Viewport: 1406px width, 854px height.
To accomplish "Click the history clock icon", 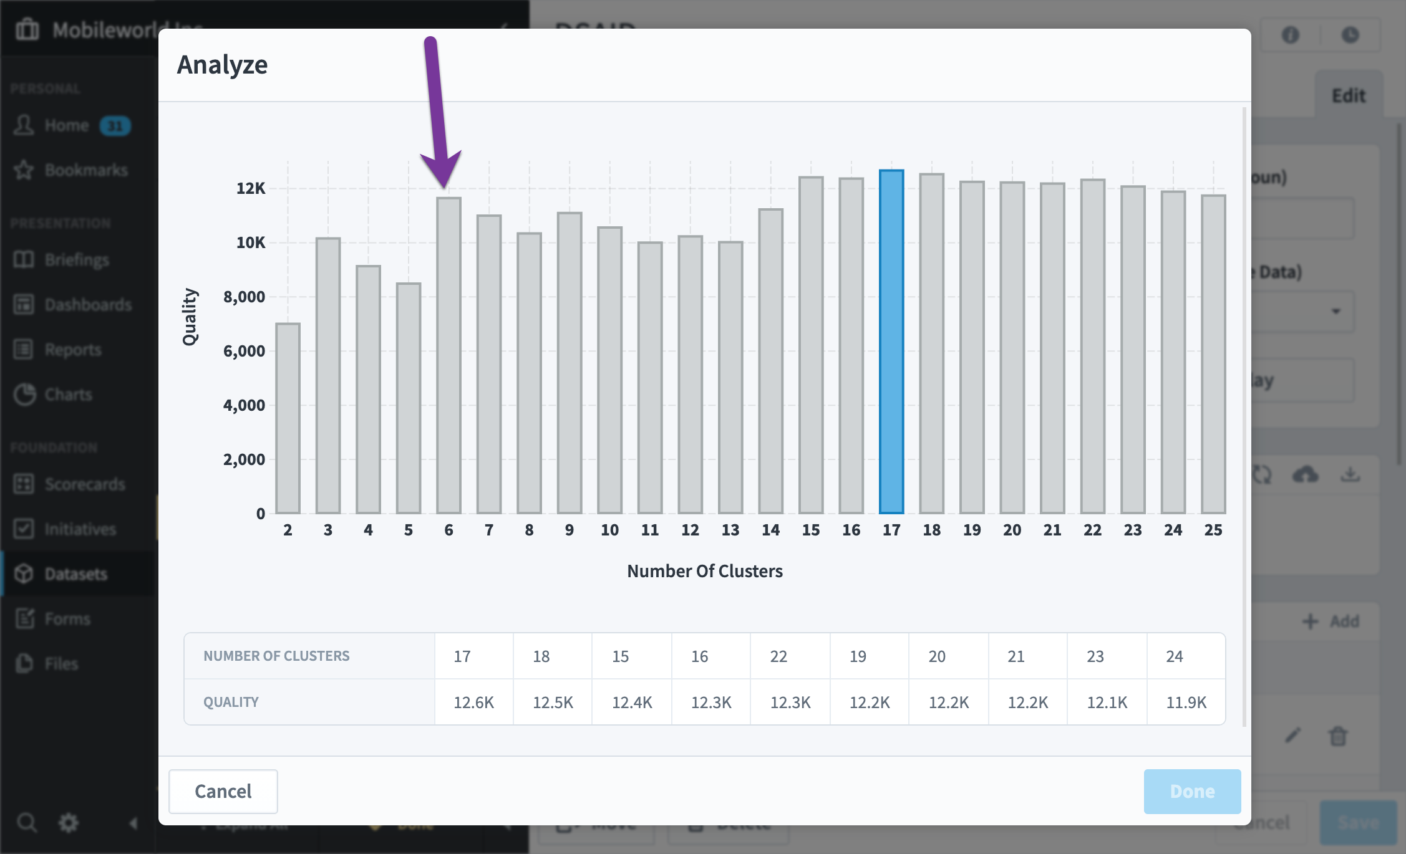I will (x=1350, y=35).
